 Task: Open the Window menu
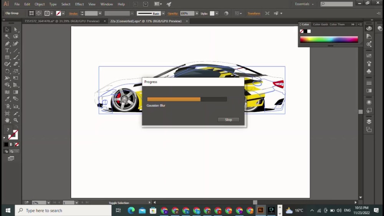click(x=106, y=4)
